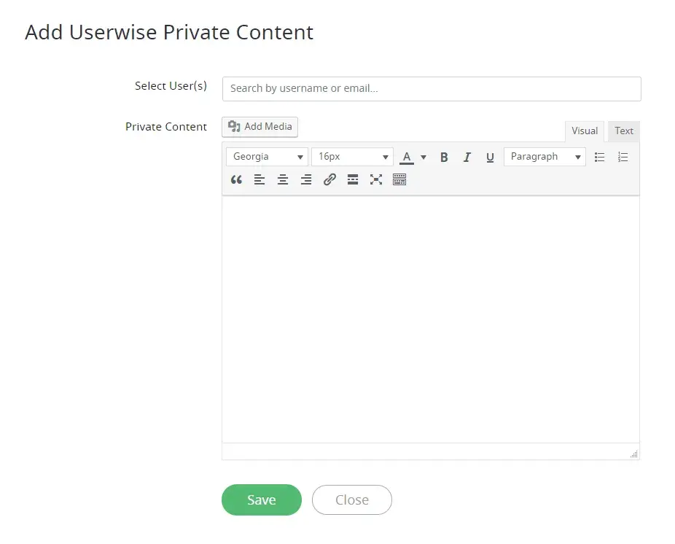Insert a numbered list
This screenshot has width=675, height=544.
(x=623, y=157)
